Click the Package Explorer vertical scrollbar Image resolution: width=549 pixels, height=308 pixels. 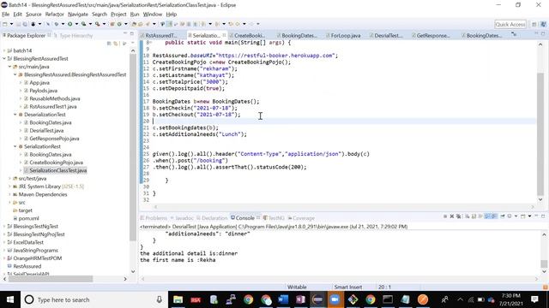133,161
